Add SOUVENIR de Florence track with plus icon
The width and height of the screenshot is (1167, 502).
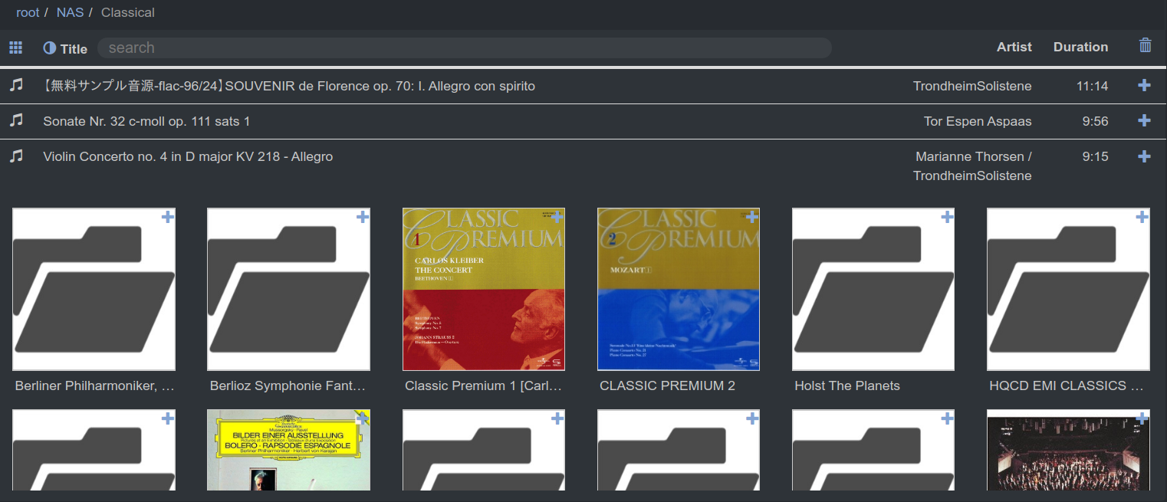click(x=1144, y=85)
